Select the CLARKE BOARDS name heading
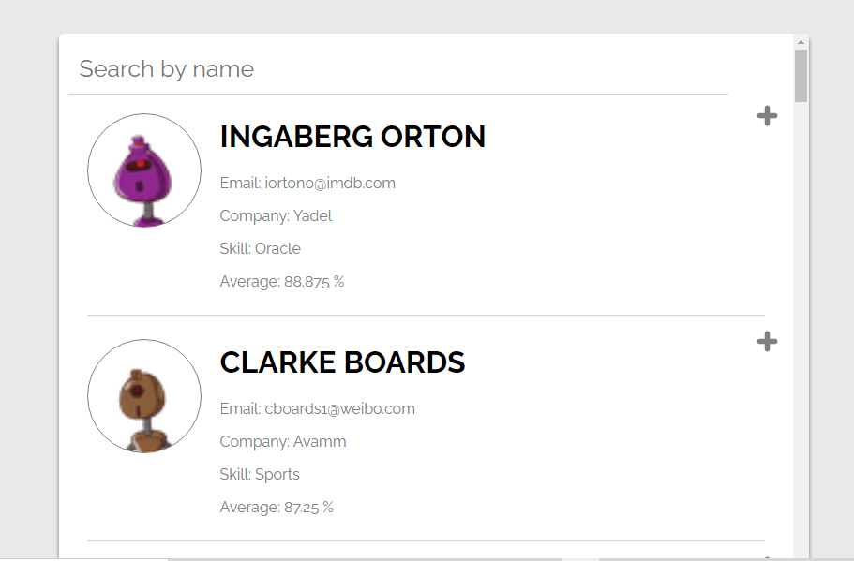Screen dimensions: 854x561 point(342,362)
